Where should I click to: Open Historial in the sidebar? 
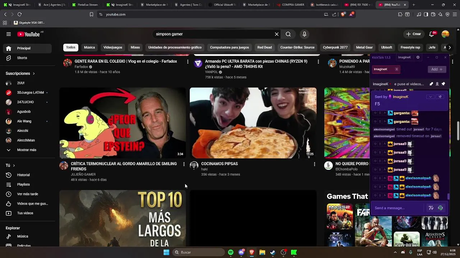click(x=27, y=175)
